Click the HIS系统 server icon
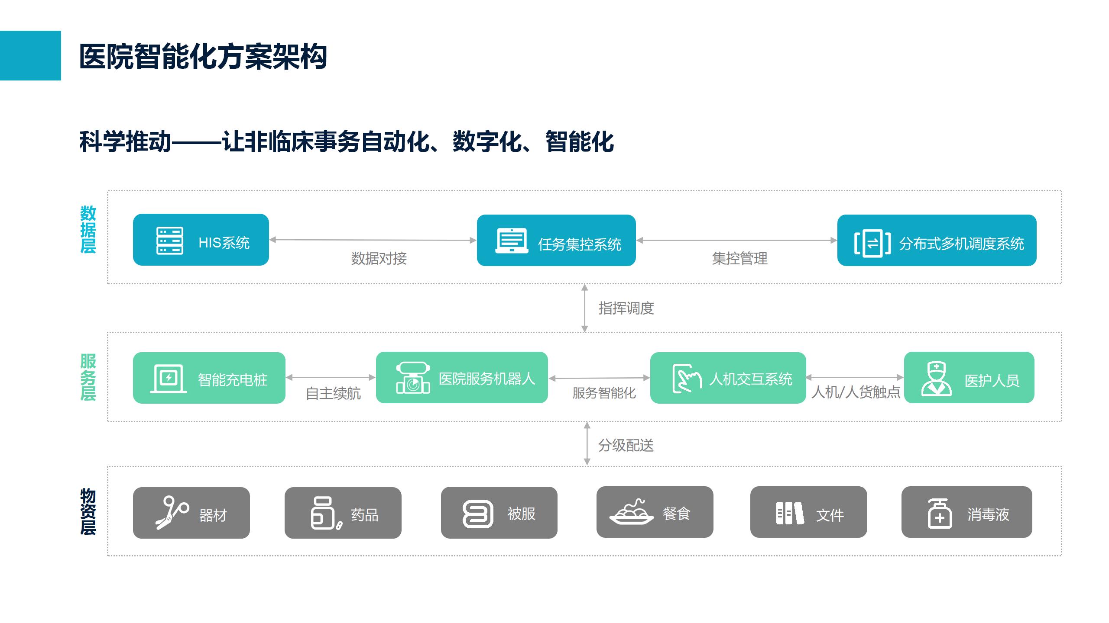This screenshot has height=623, width=1109. pos(169,241)
